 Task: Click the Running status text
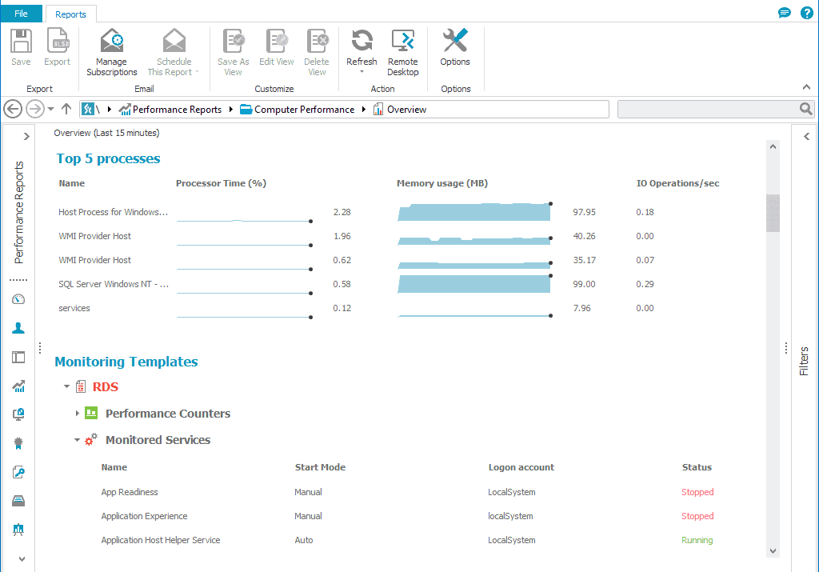pyautogui.click(x=697, y=540)
